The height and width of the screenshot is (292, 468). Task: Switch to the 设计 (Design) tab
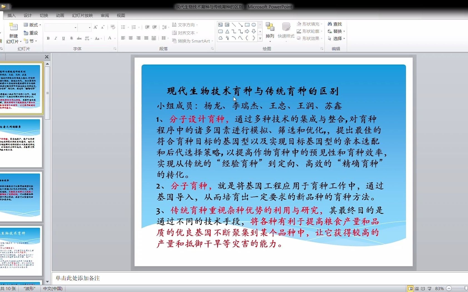[x=28, y=16]
